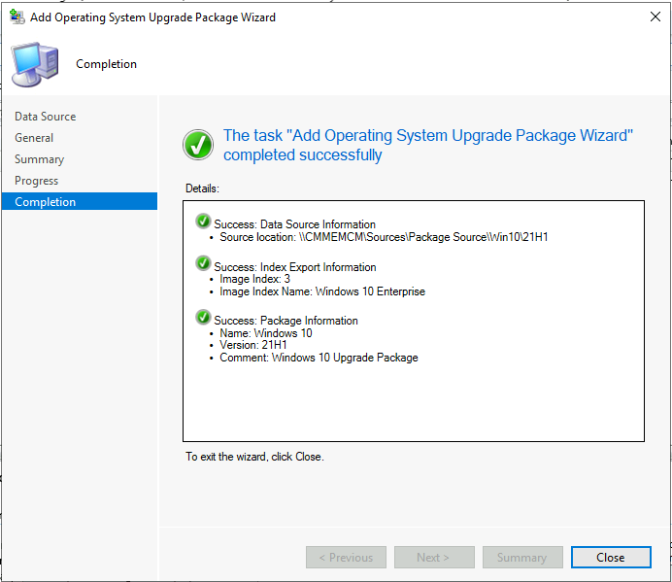The width and height of the screenshot is (672, 582).
Task: Click 'Success: Data Source Information' text
Action: (294, 224)
